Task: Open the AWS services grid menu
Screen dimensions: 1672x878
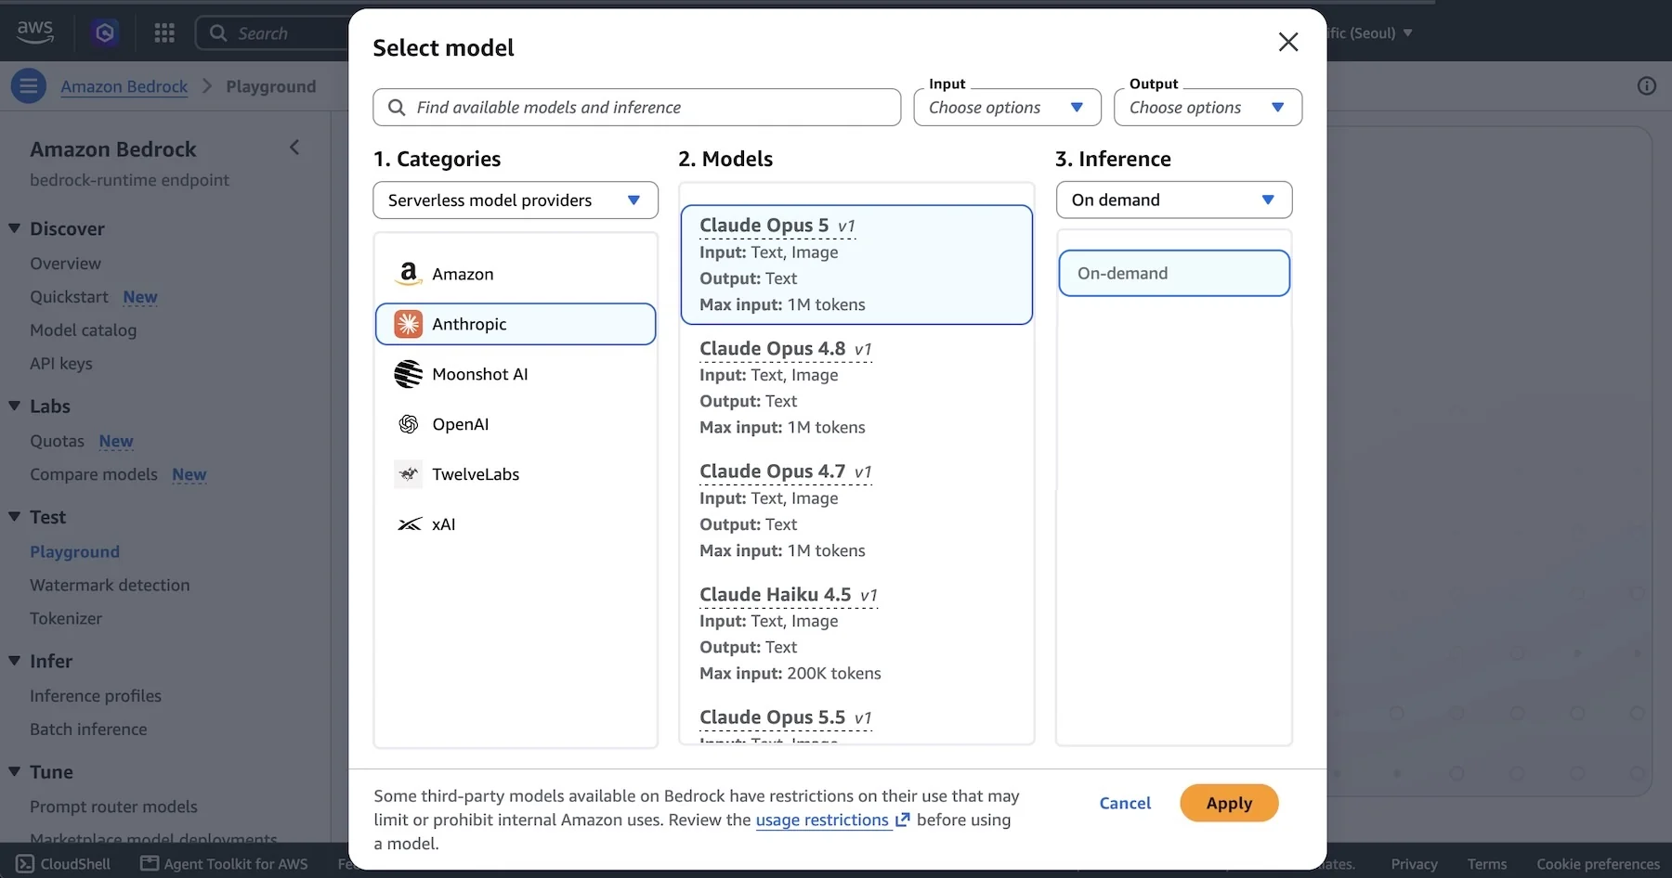Action: [164, 33]
